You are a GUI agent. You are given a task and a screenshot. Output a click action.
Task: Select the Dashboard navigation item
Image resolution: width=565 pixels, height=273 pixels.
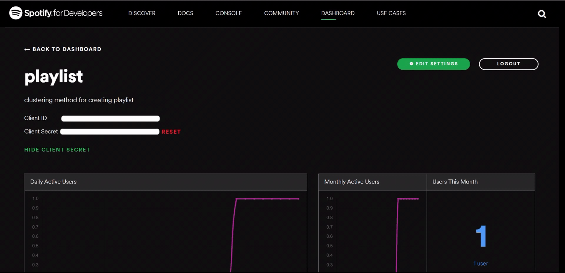pos(338,13)
